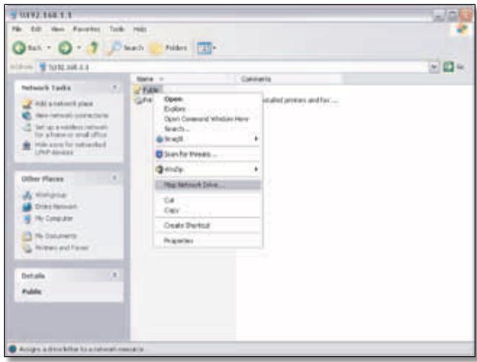
Task: Click the Up folder icon
Action: pos(93,48)
